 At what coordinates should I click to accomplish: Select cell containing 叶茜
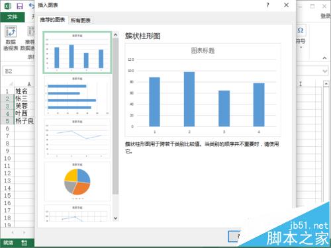tap(24, 113)
